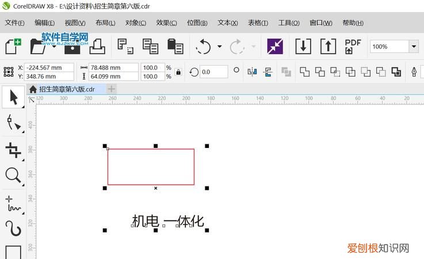Paste from clipboard with the Paste icon

pos(175,46)
